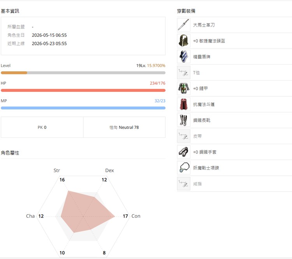Click the Con axis label
This screenshot has height=259, width=292.
(136, 216)
